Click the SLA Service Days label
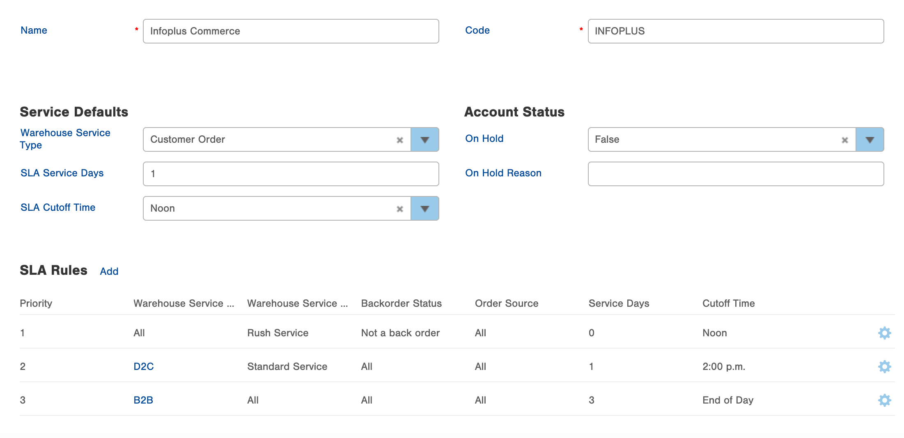Viewport: 904px width, 438px height. tap(62, 173)
